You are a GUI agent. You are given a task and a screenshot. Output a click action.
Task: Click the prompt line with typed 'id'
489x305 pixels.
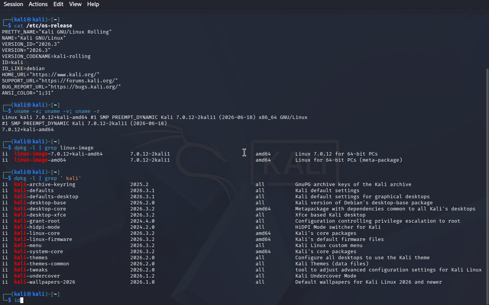13,300
